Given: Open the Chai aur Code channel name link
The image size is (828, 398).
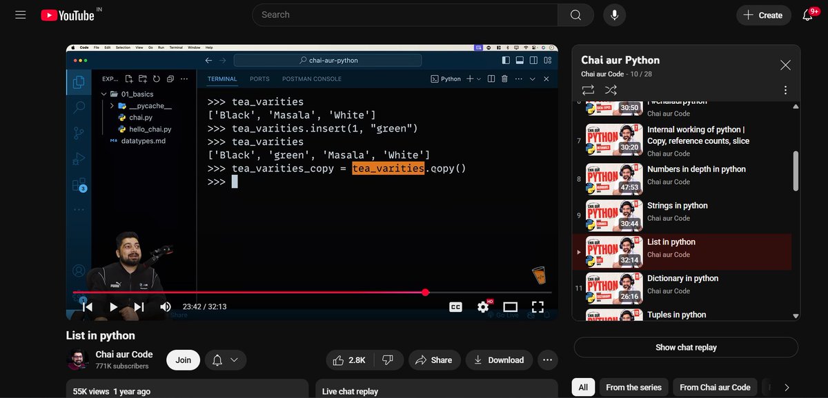Looking at the screenshot, I should (x=124, y=355).
